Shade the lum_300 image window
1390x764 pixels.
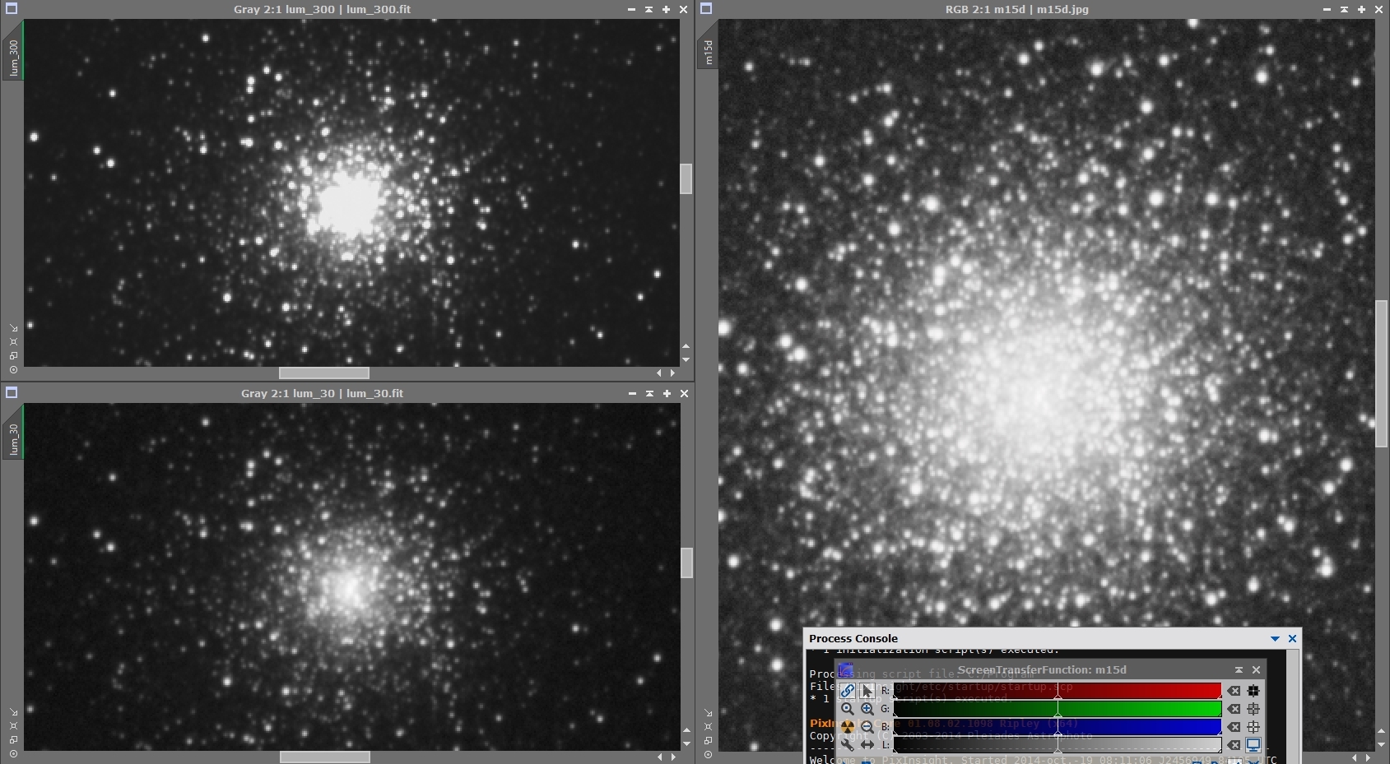649,9
